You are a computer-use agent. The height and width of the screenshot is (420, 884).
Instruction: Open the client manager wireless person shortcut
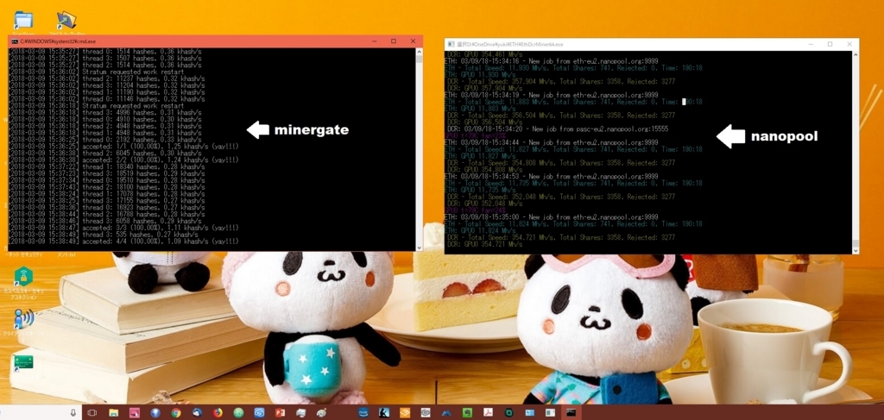(x=23, y=318)
